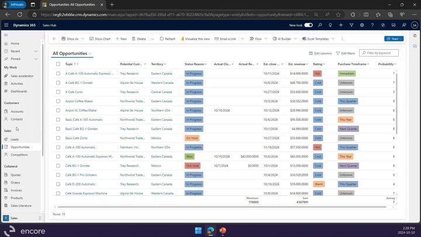Expand the Delete split button arrow
Screen dimensions: 421x237
pyautogui.click(x=153, y=39)
